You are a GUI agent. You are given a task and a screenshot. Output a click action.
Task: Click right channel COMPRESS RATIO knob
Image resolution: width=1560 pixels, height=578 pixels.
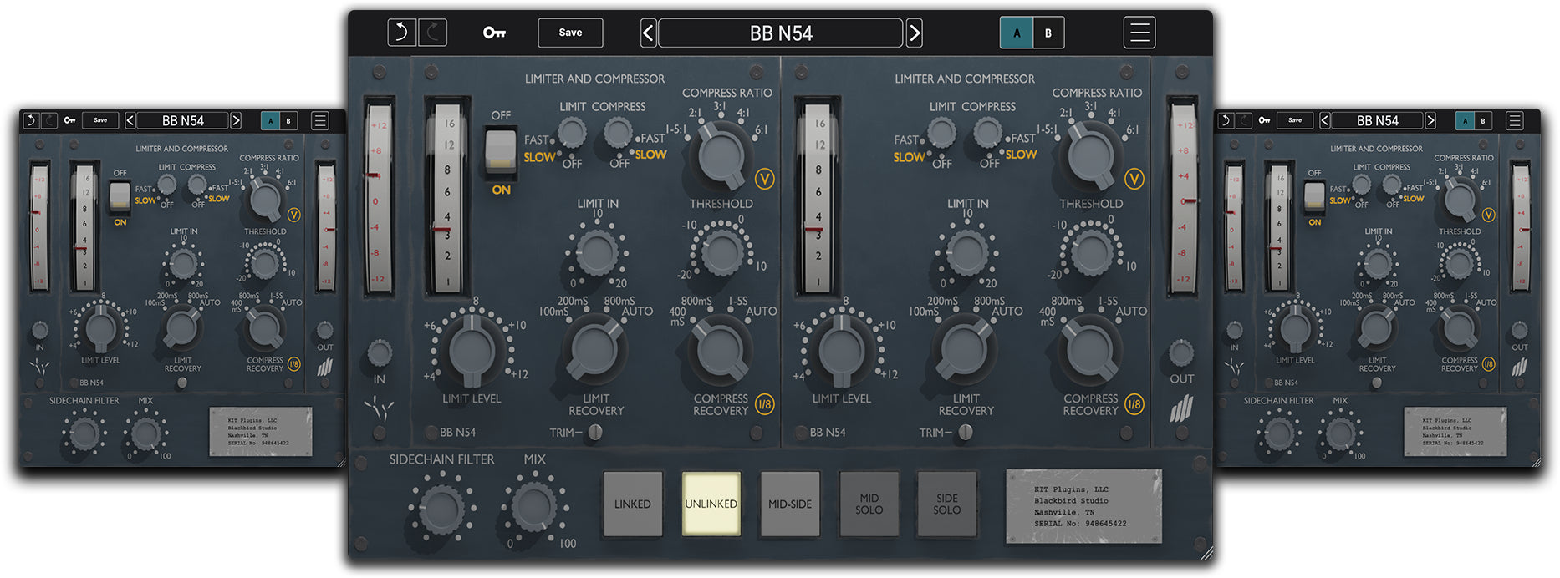1091,155
